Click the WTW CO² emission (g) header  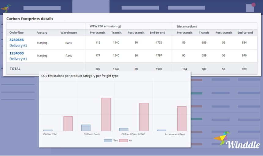(x=105, y=26)
